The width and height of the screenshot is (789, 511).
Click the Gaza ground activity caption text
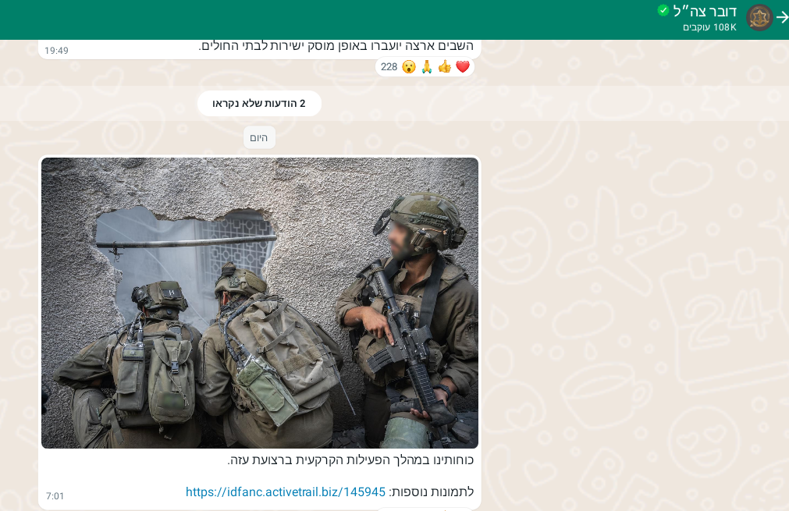tap(350, 460)
